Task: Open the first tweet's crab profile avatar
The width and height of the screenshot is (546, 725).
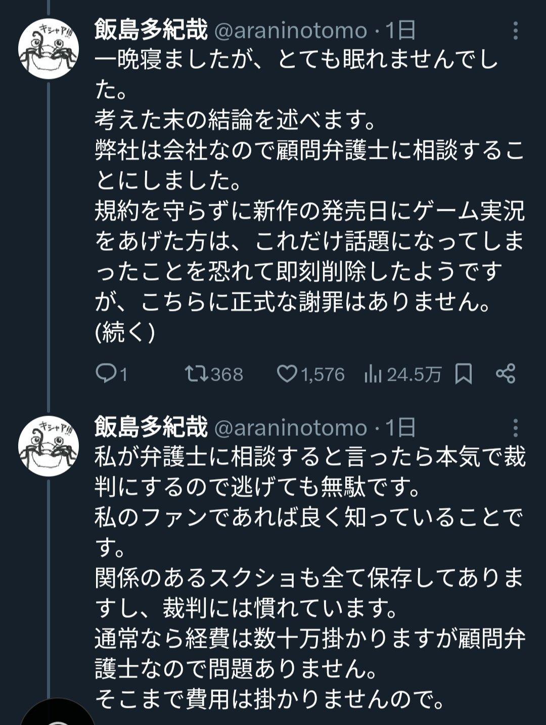Action: [x=49, y=49]
